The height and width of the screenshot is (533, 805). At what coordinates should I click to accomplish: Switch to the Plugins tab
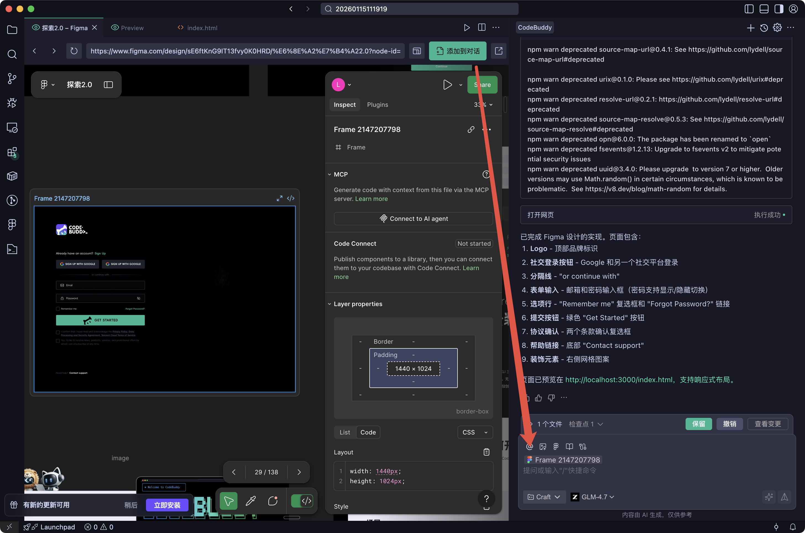click(378, 104)
